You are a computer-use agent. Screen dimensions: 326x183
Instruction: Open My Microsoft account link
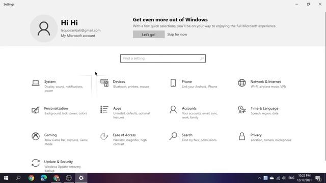[x=78, y=36]
